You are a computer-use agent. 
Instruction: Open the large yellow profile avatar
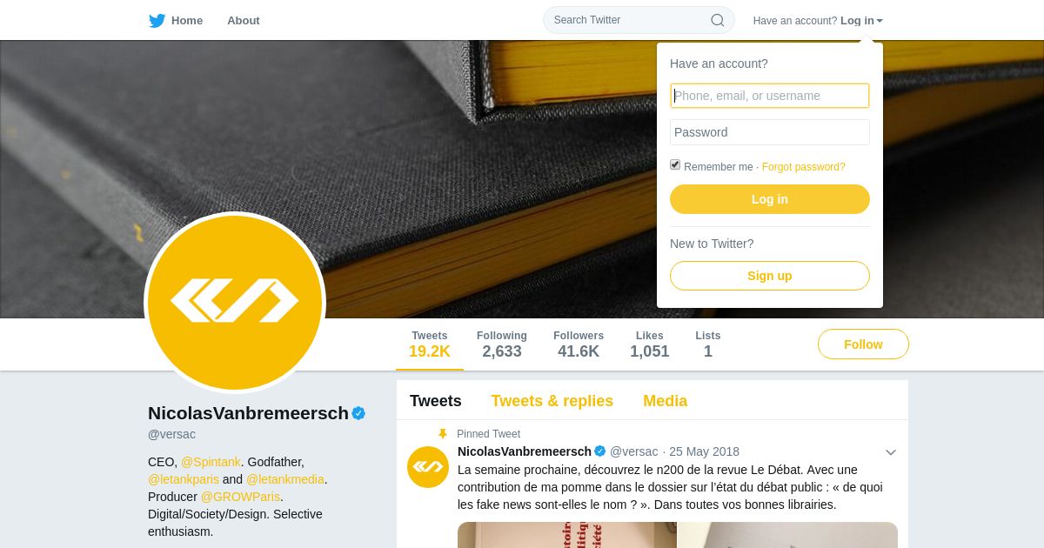tap(235, 303)
